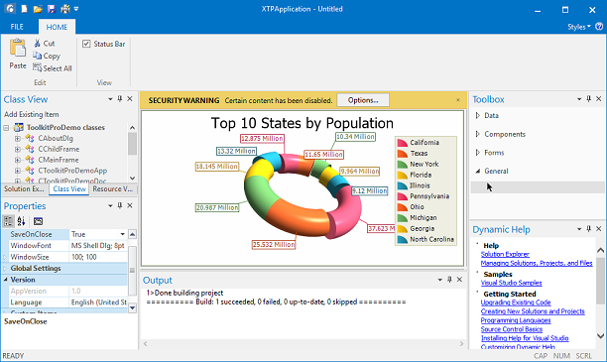
Task: Create a new document from quick access
Action: (25, 9)
